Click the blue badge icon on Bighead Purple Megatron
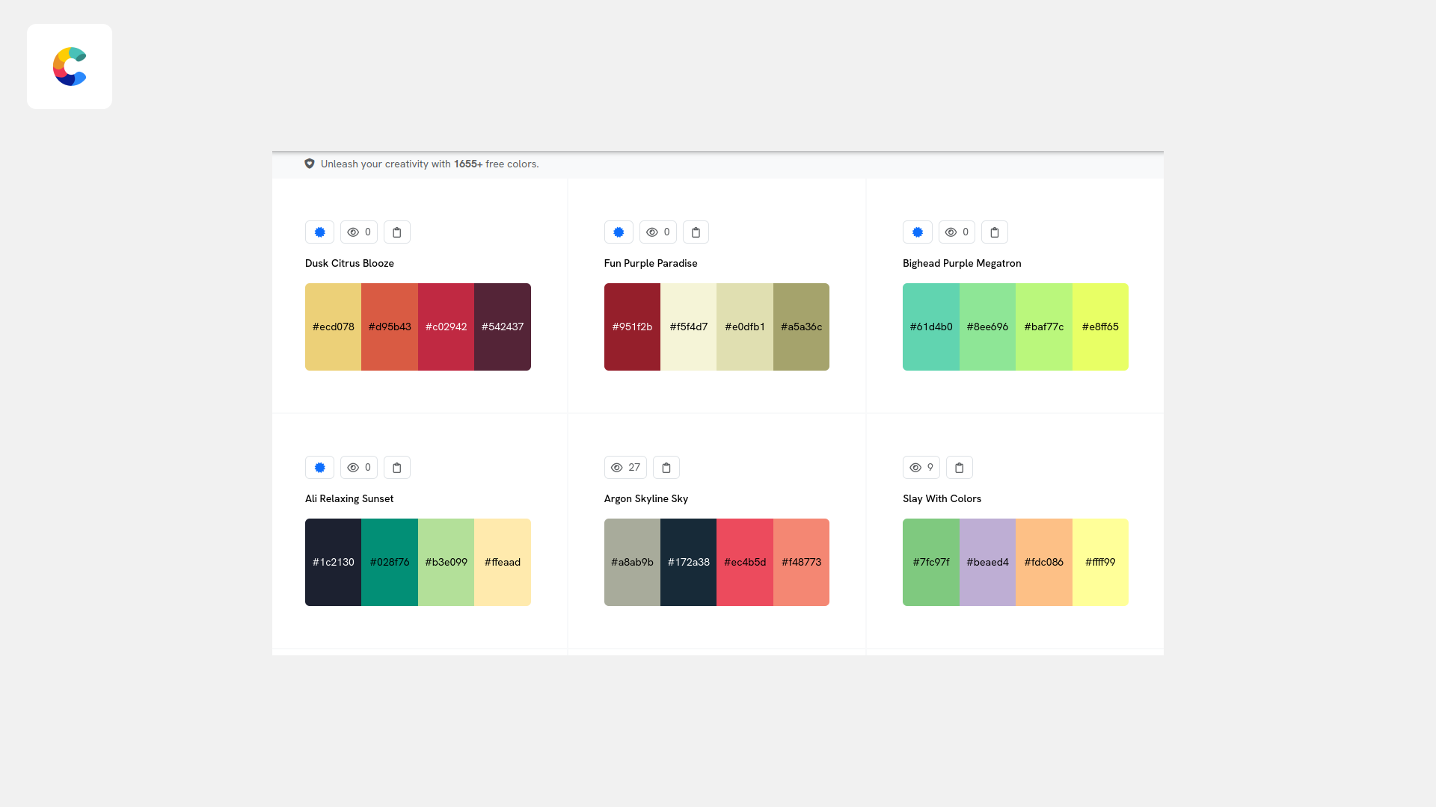 pos(918,232)
